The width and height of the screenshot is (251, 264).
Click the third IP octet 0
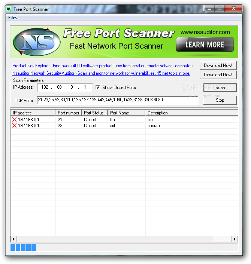[72, 87]
